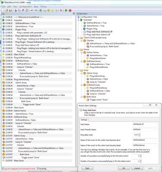Select 'Ping: Add Host: Admin's IP' in tree
The width and height of the screenshot is (162, 172).
click(x=98, y=35)
